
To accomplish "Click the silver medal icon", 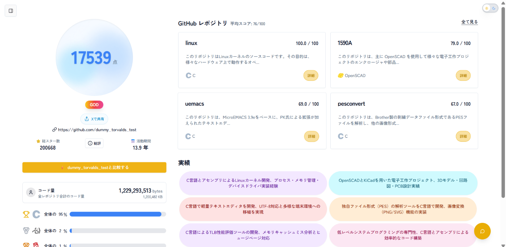I will (26, 230).
